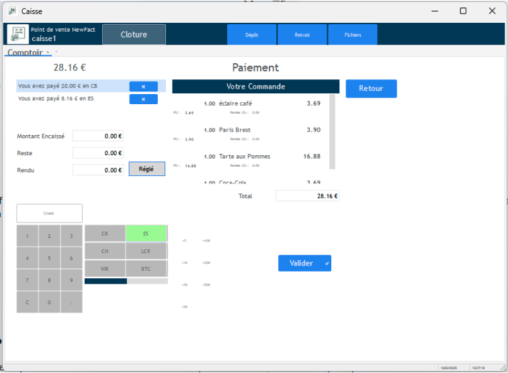508x373 pixels.
Task: Select BTC payment method
Action: coord(146,269)
